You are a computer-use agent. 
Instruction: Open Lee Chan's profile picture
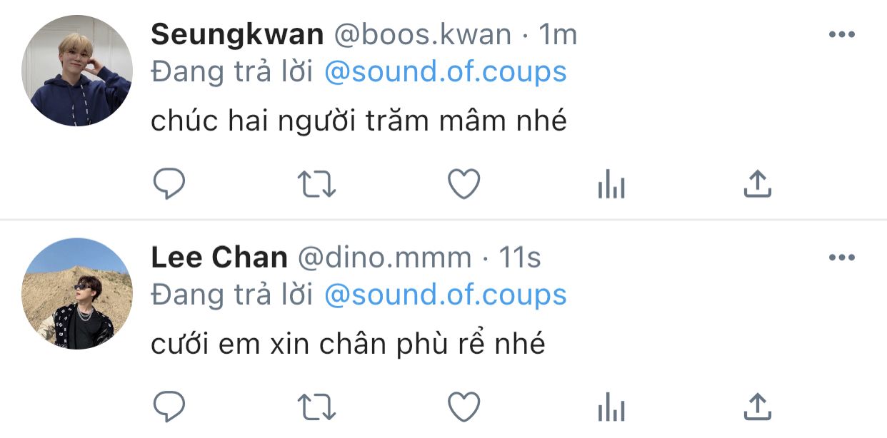[x=77, y=293]
